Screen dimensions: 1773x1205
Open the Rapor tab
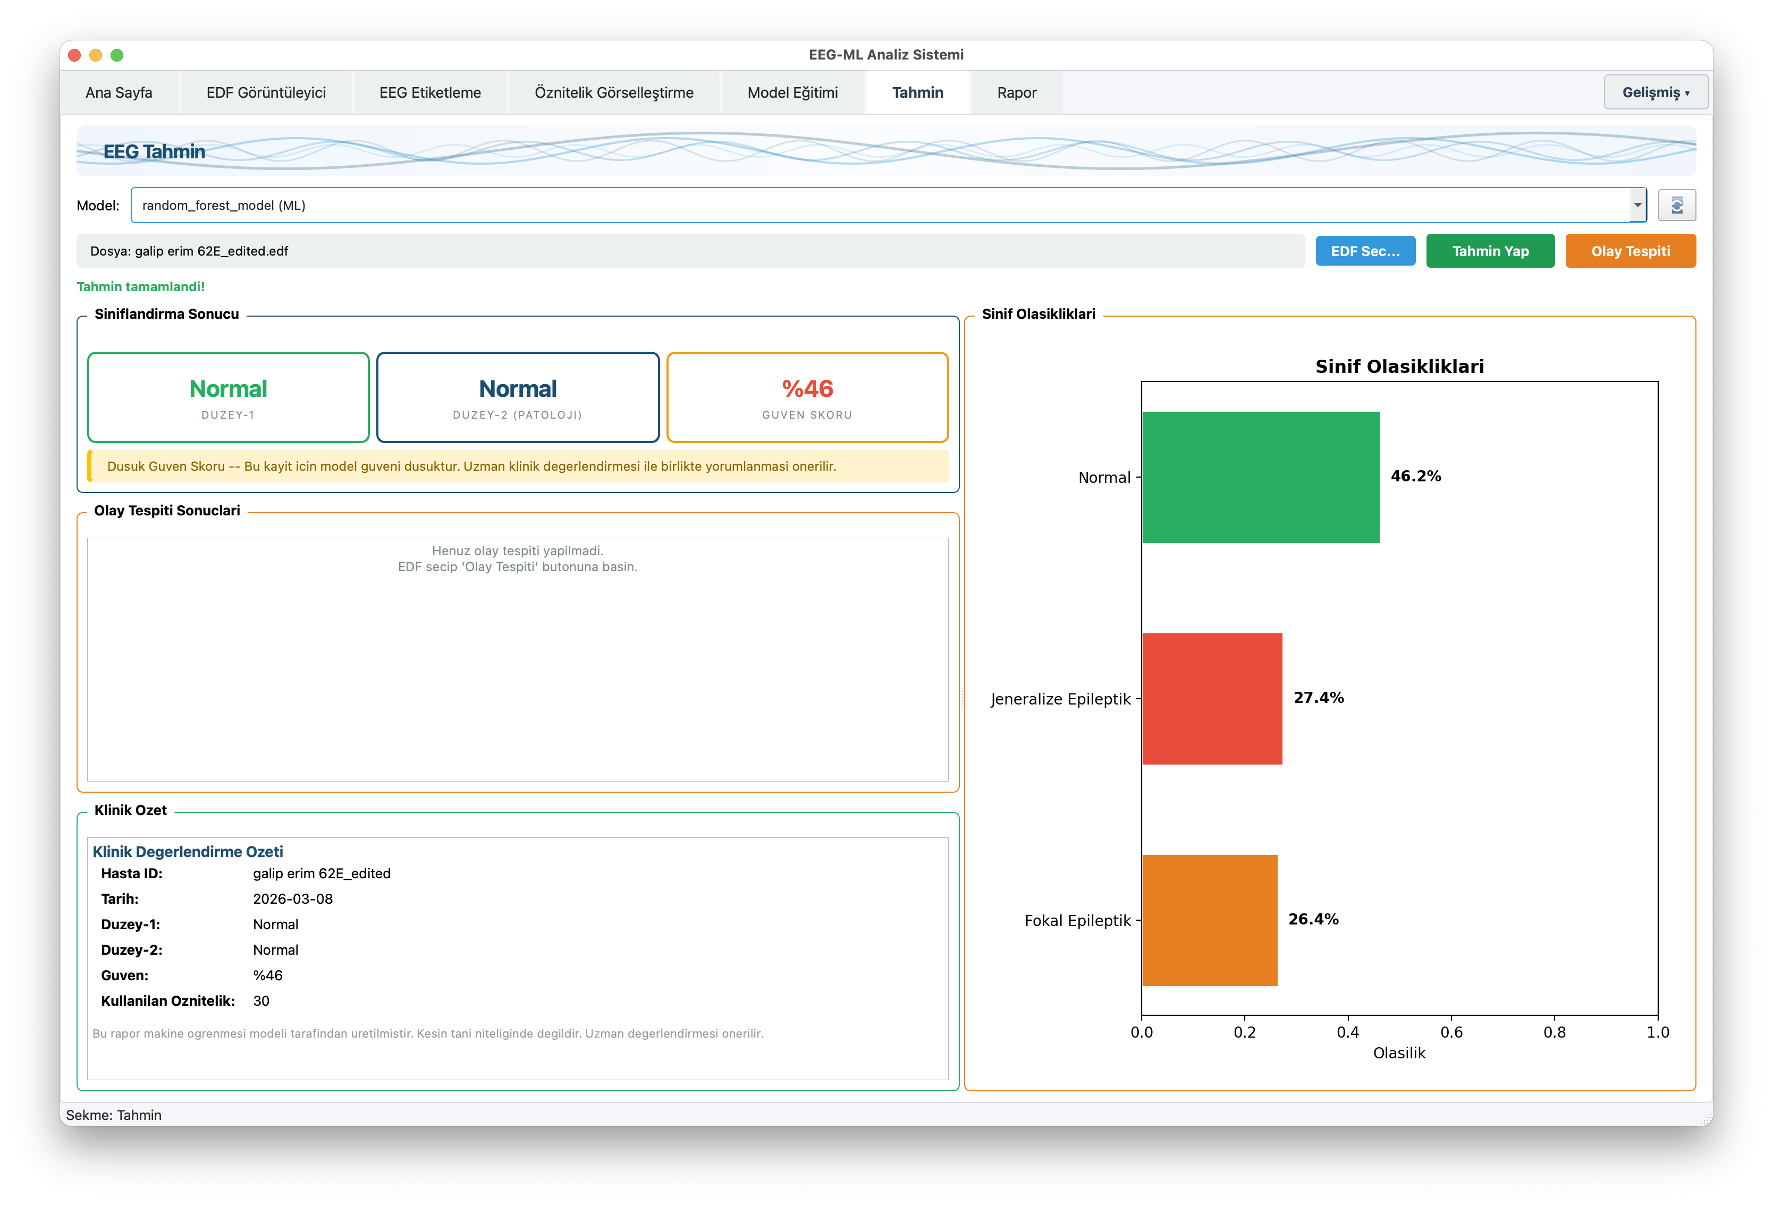point(1016,92)
